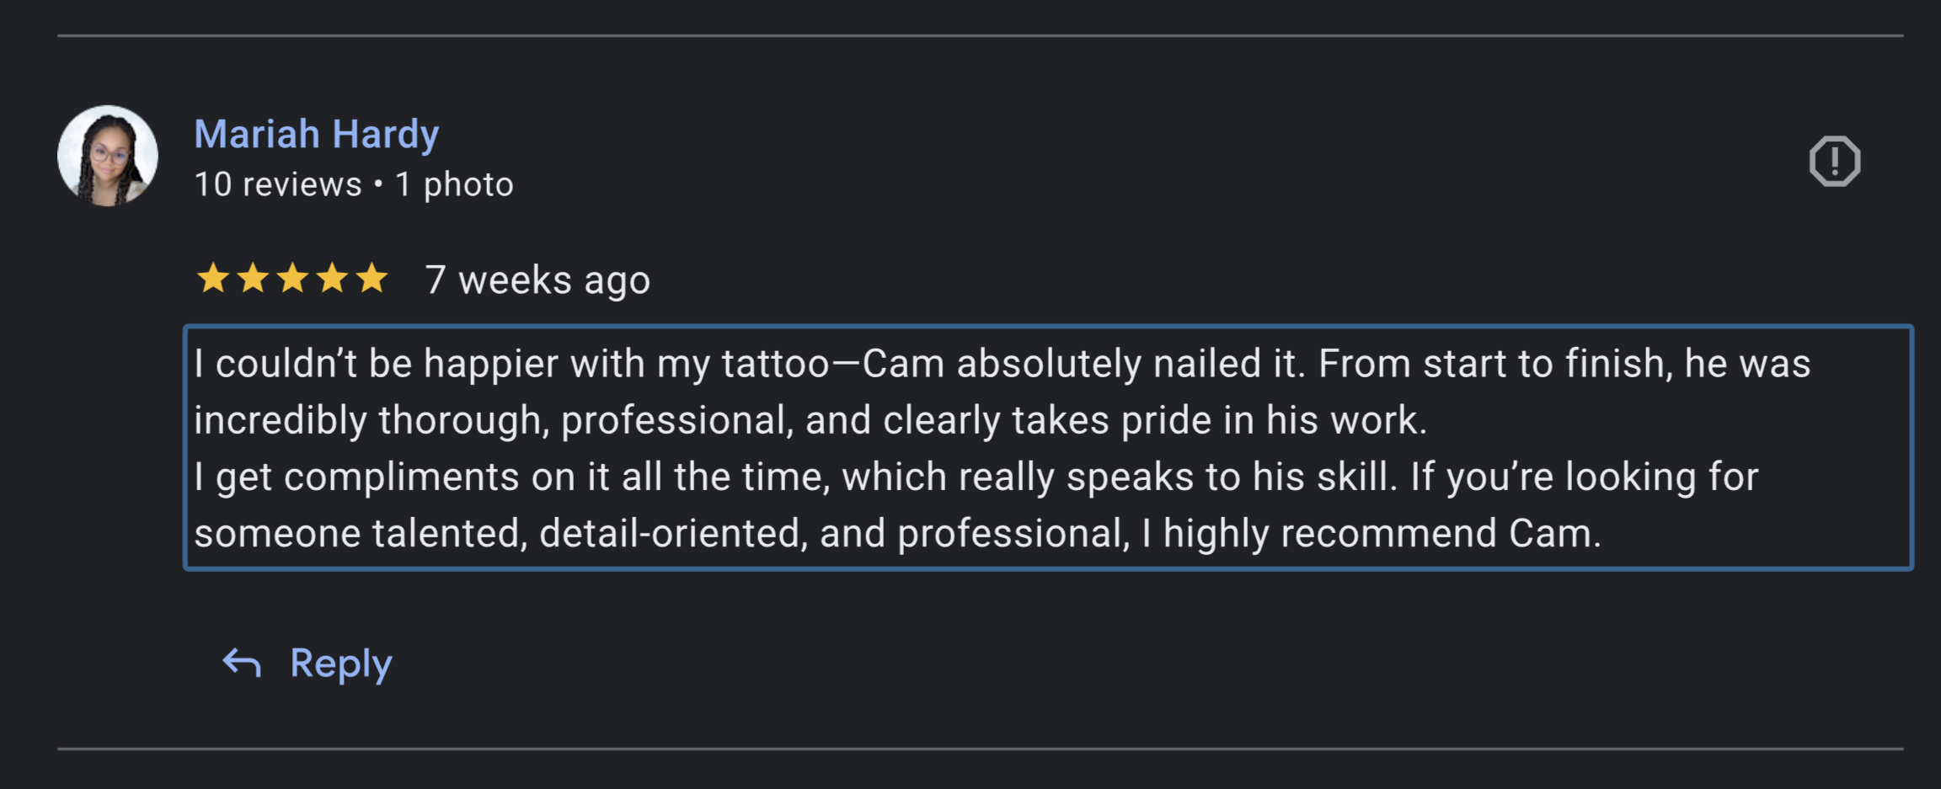
Task: Click the second yellow rating star
Action: (253, 278)
